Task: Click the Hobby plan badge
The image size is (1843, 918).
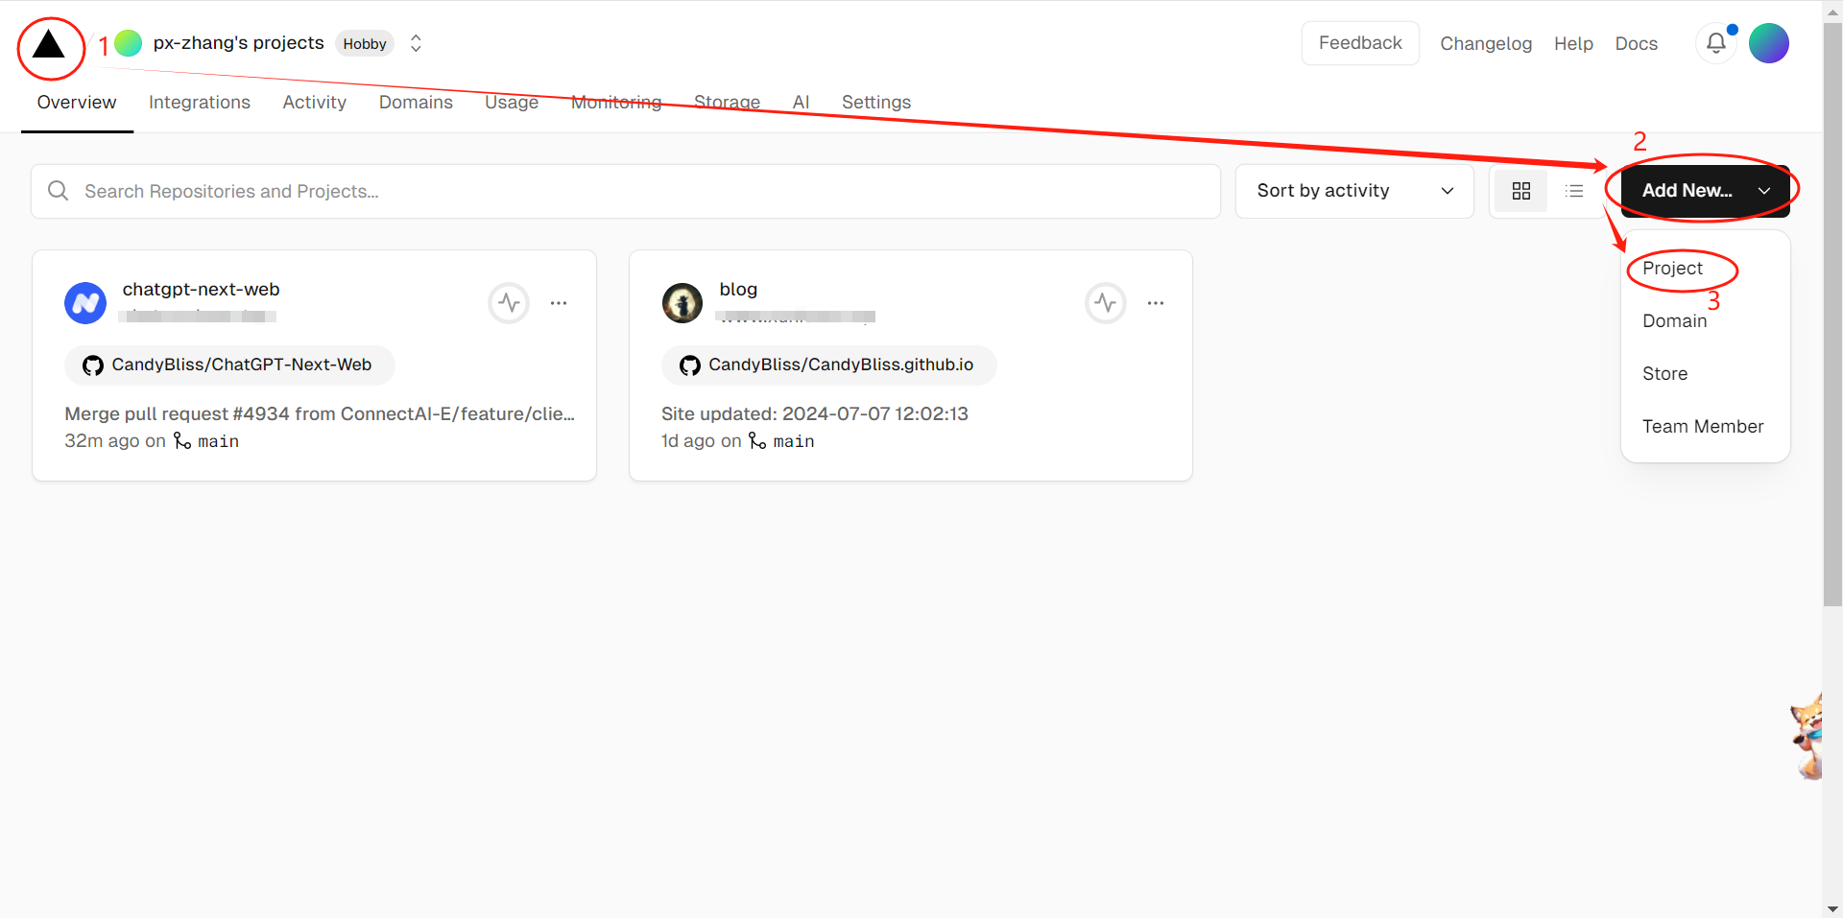Action: [x=365, y=44]
